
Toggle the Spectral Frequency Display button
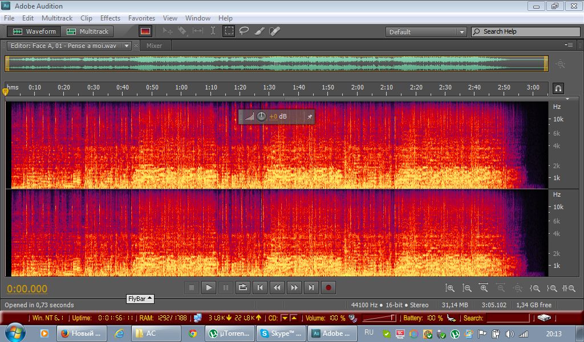tap(145, 31)
